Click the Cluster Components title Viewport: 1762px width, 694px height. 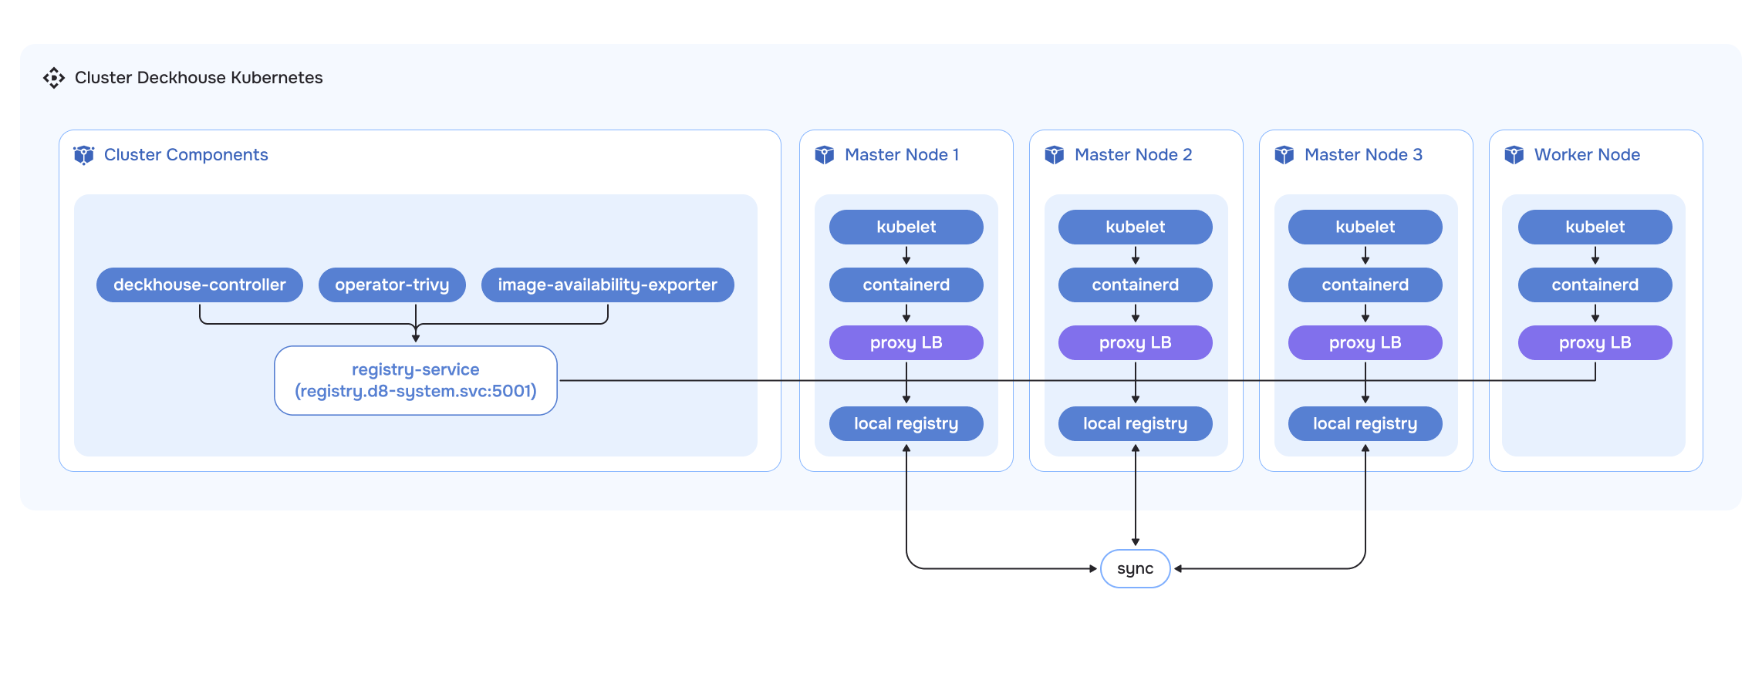pyautogui.click(x=186, y=155)
